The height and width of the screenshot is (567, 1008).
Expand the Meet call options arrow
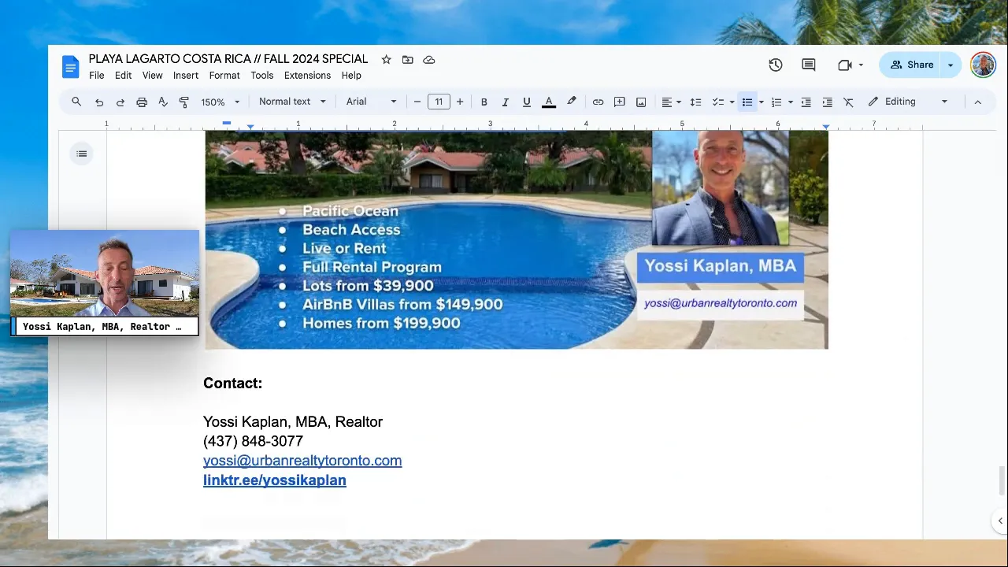[x=861, y=65]
